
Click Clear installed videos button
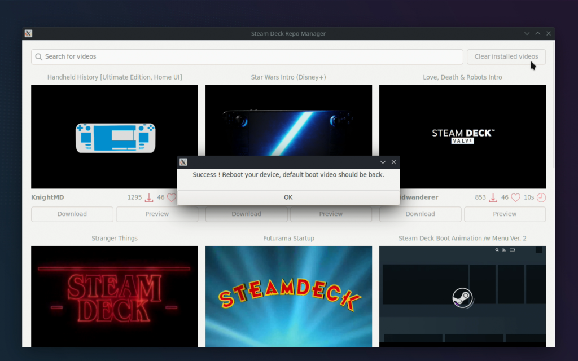(506, 56)
